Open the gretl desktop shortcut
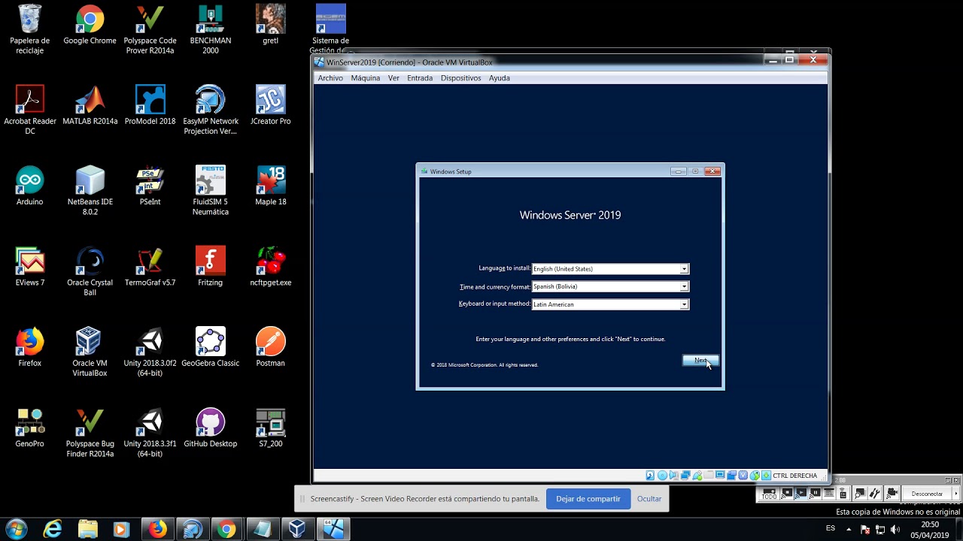The width and height of the screenshot is (963, 541). 270,24
